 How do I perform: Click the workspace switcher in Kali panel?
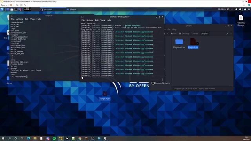[x=27, y=9]
